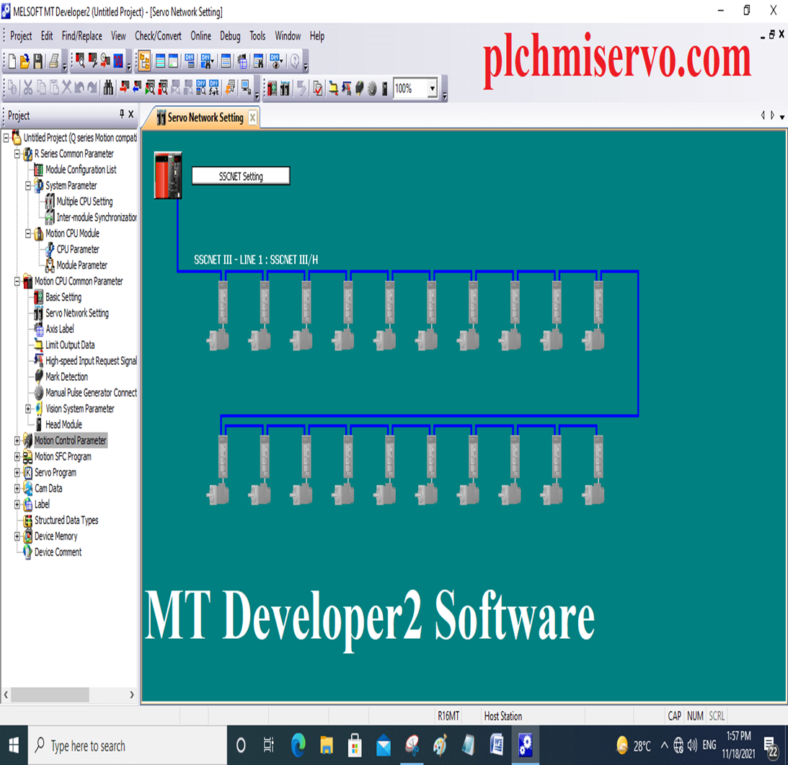788x765 pixels.
Task: Click the Limit Output Data toolbar icon
Action: point(333,89)
